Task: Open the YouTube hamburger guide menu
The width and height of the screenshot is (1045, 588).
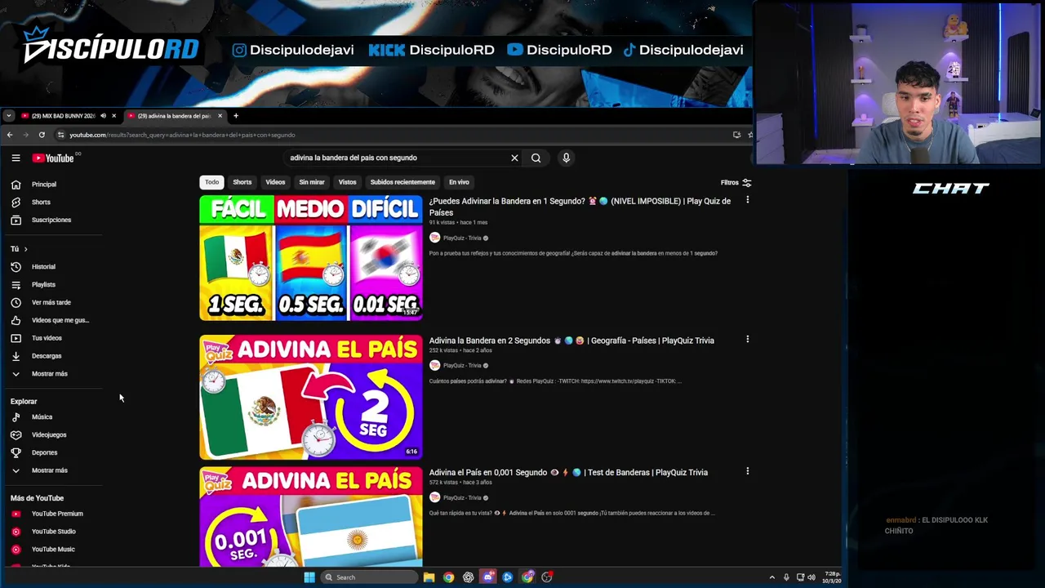Action: (x=16, y=158)
